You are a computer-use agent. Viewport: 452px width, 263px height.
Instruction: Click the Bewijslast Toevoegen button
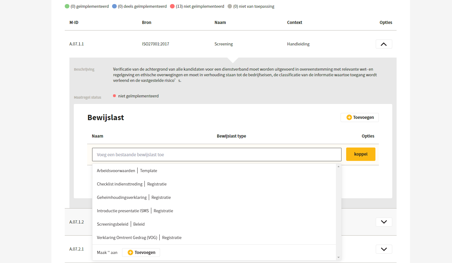pos(360,117)
